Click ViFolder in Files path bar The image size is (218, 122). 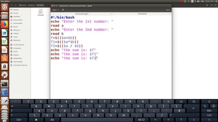pos(40,5)
